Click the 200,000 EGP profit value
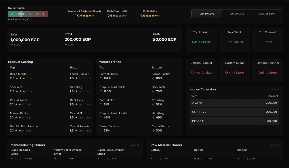 pos(78,39)
